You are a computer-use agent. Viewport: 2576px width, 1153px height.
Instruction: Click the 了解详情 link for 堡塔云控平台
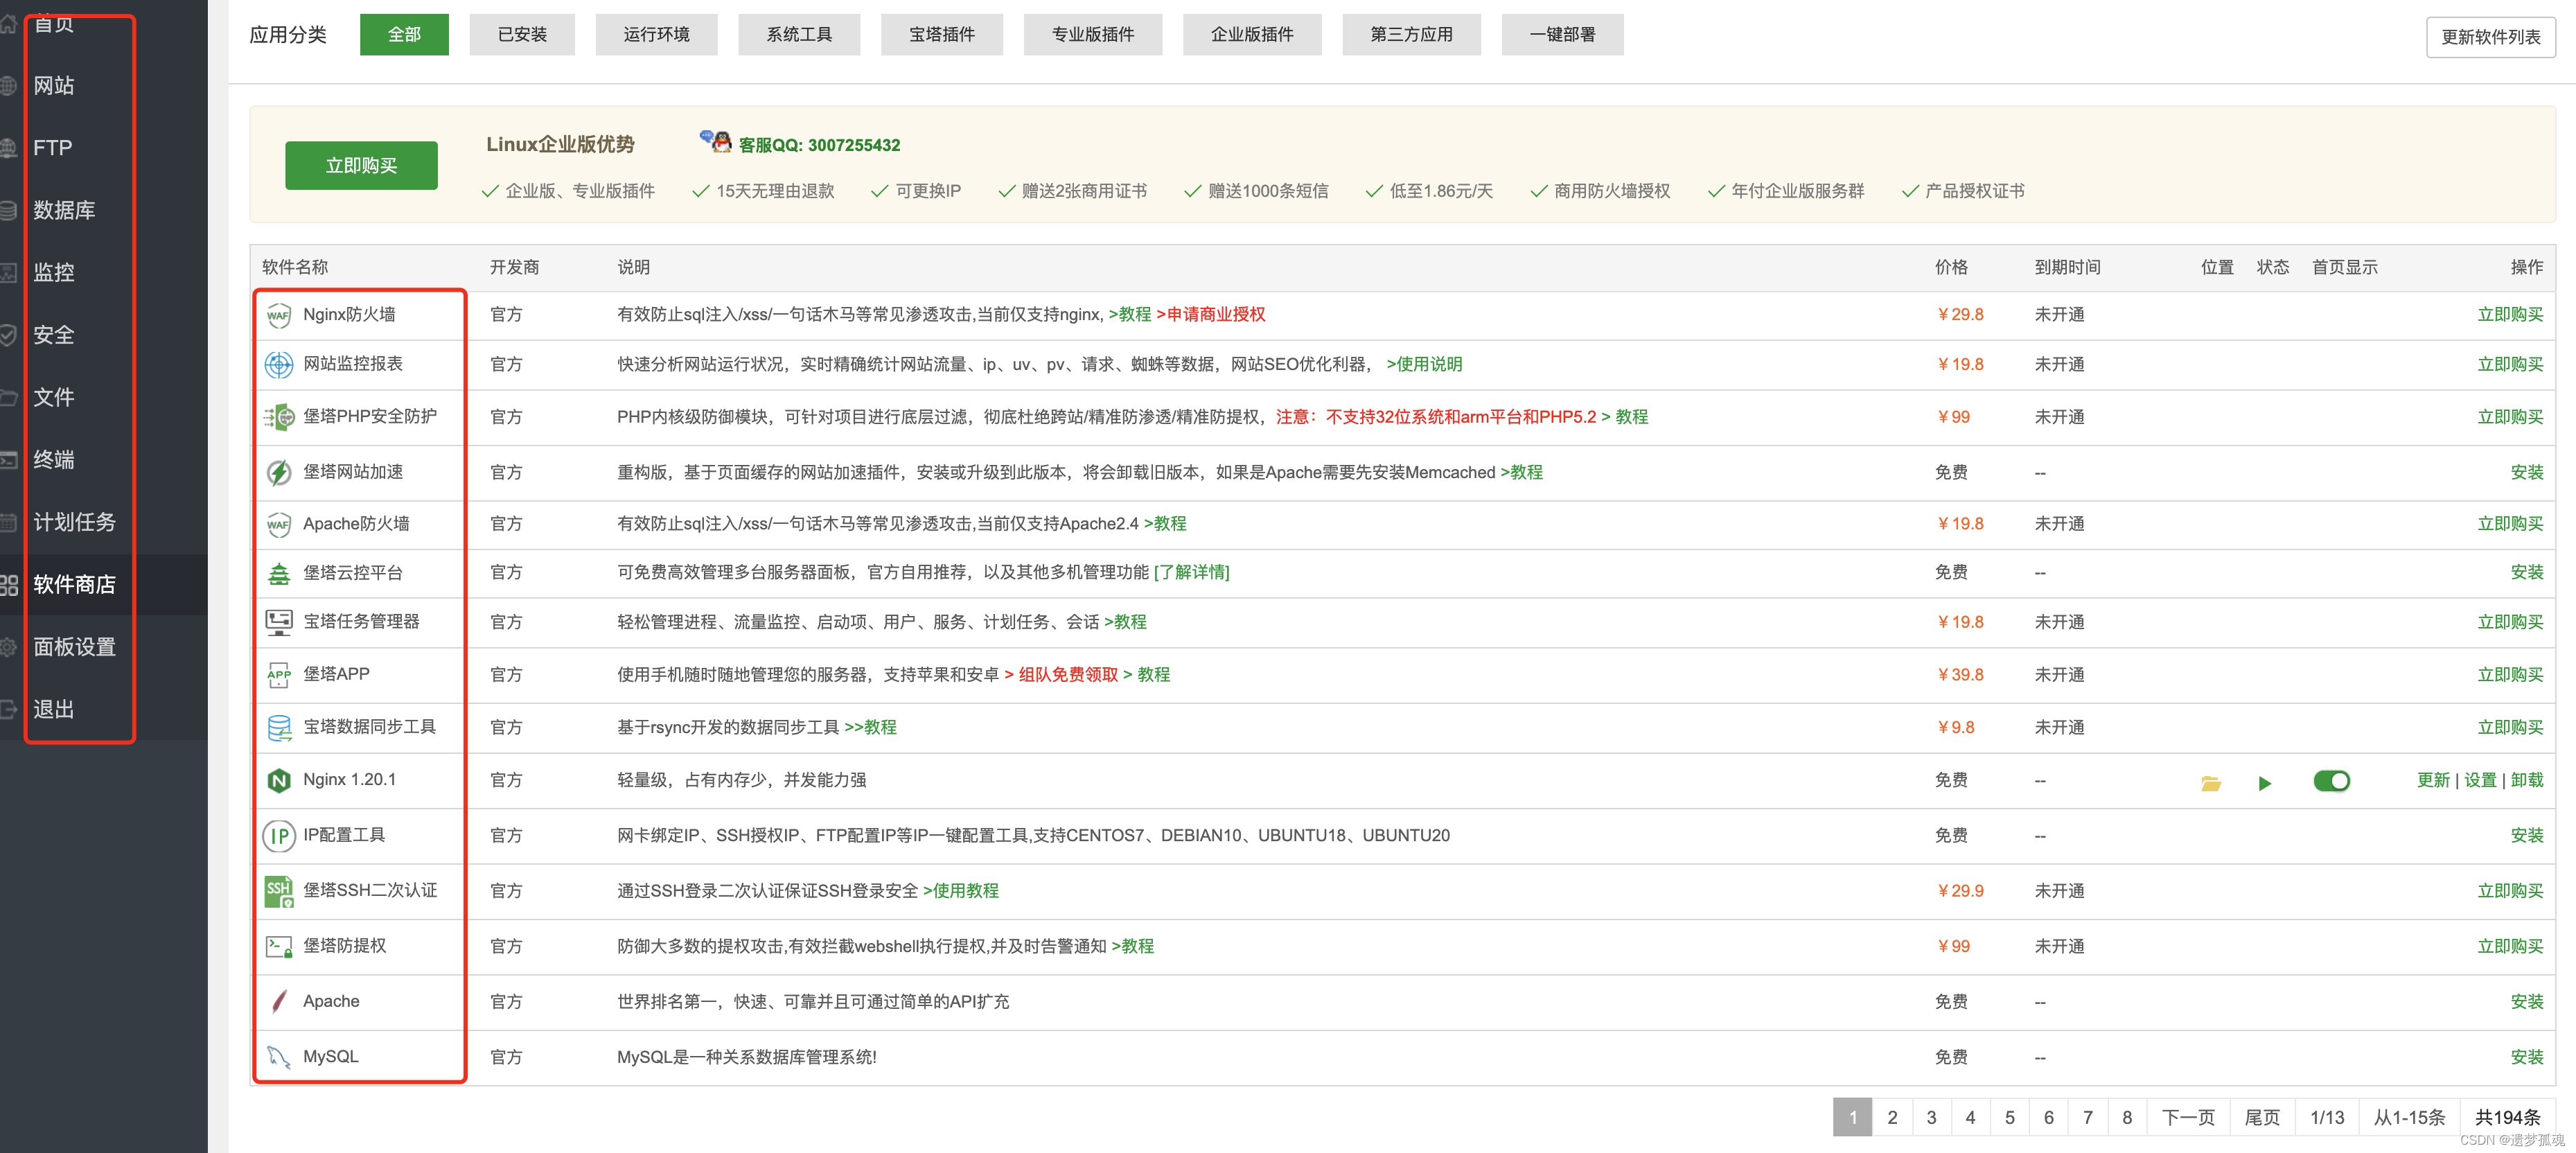1192,573
